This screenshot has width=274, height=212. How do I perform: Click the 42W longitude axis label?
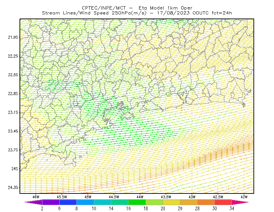point(244,197)
